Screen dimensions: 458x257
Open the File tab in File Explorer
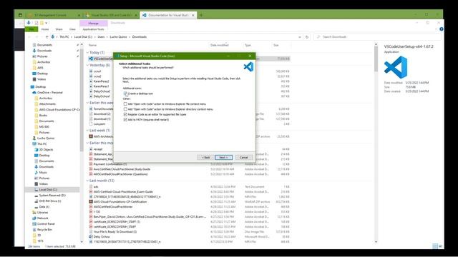[x=31, y=29]
